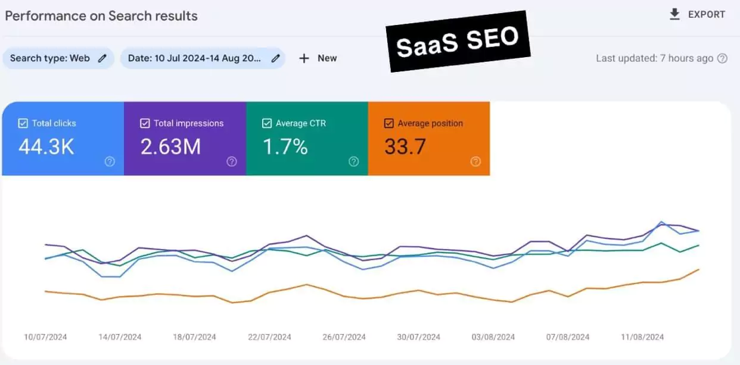Open the Search type: Web filter
This screenshot has width=740, height=365.
tap(50, 58)
